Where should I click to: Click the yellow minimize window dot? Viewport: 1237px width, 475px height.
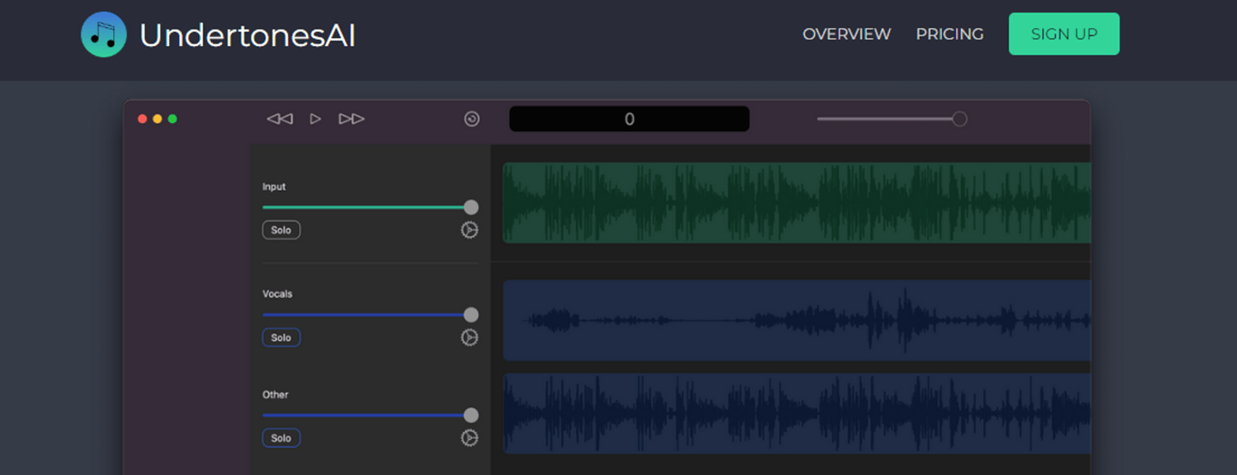[158, 119]
